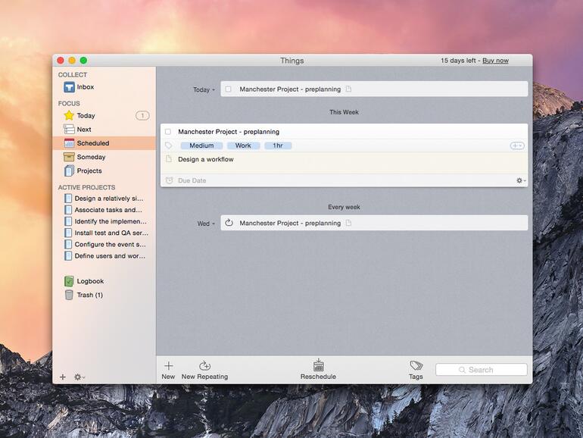Viewport: 583px width, 438px height.
Task: Open the Inbox tray icon
Action: (x=69, y=87)
